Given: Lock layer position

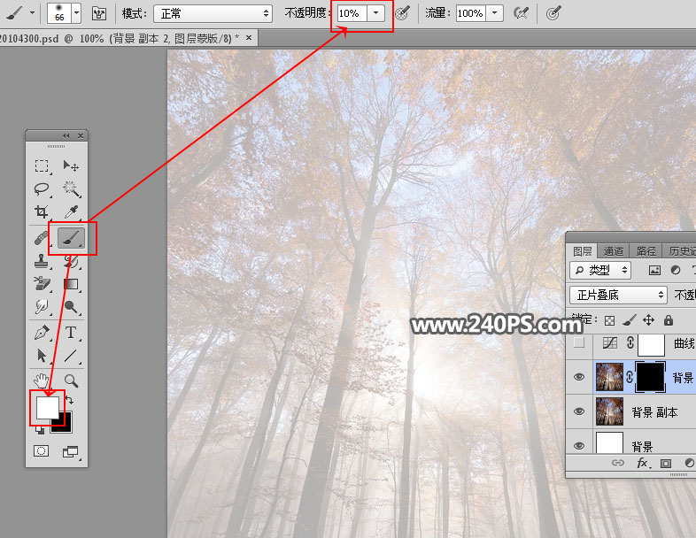Looking at the screenshot, I should [x=648, y=320].
